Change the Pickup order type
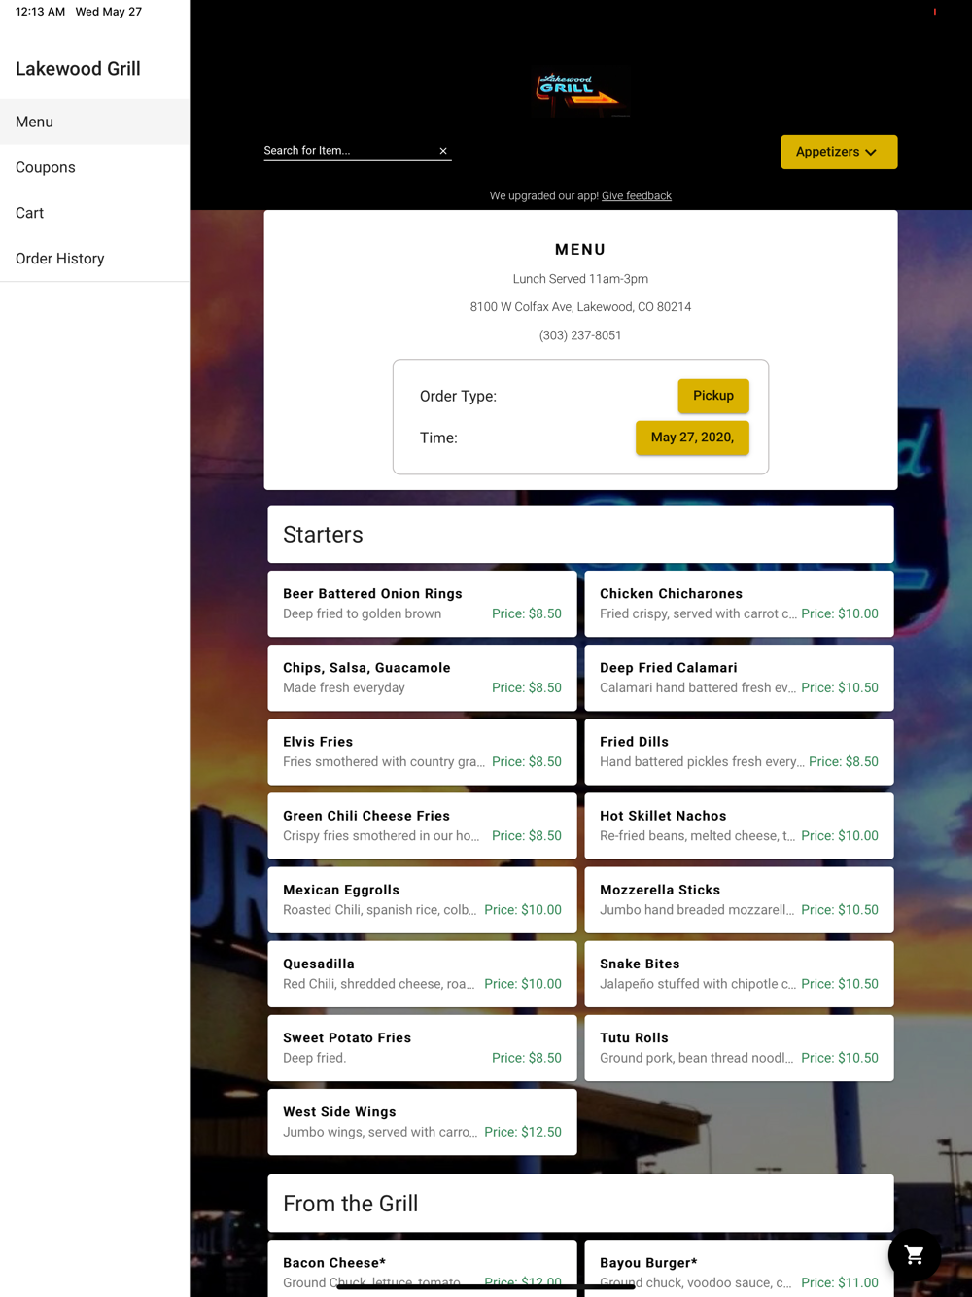 [x=713, y=396]
